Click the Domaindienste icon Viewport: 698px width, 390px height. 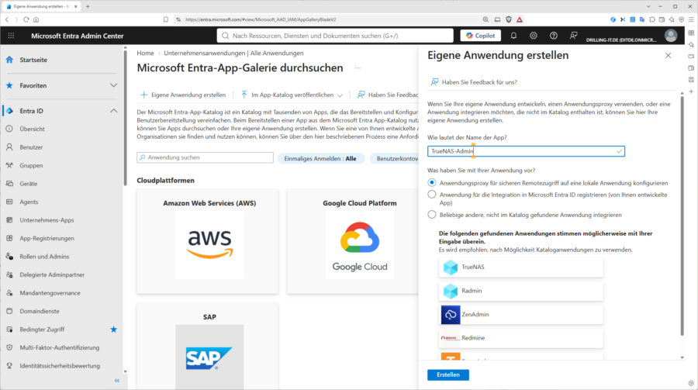click(x=9, y=311)
